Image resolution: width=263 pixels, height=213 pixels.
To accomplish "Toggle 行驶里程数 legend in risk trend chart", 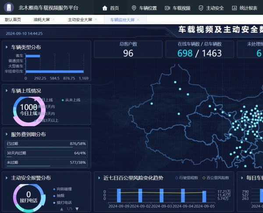I will [x=187, y=178].
